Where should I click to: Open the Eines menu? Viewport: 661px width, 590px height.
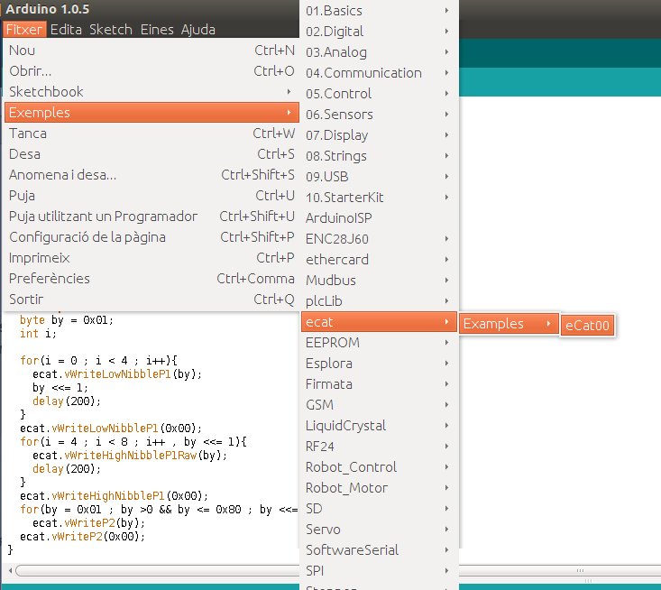157,30
